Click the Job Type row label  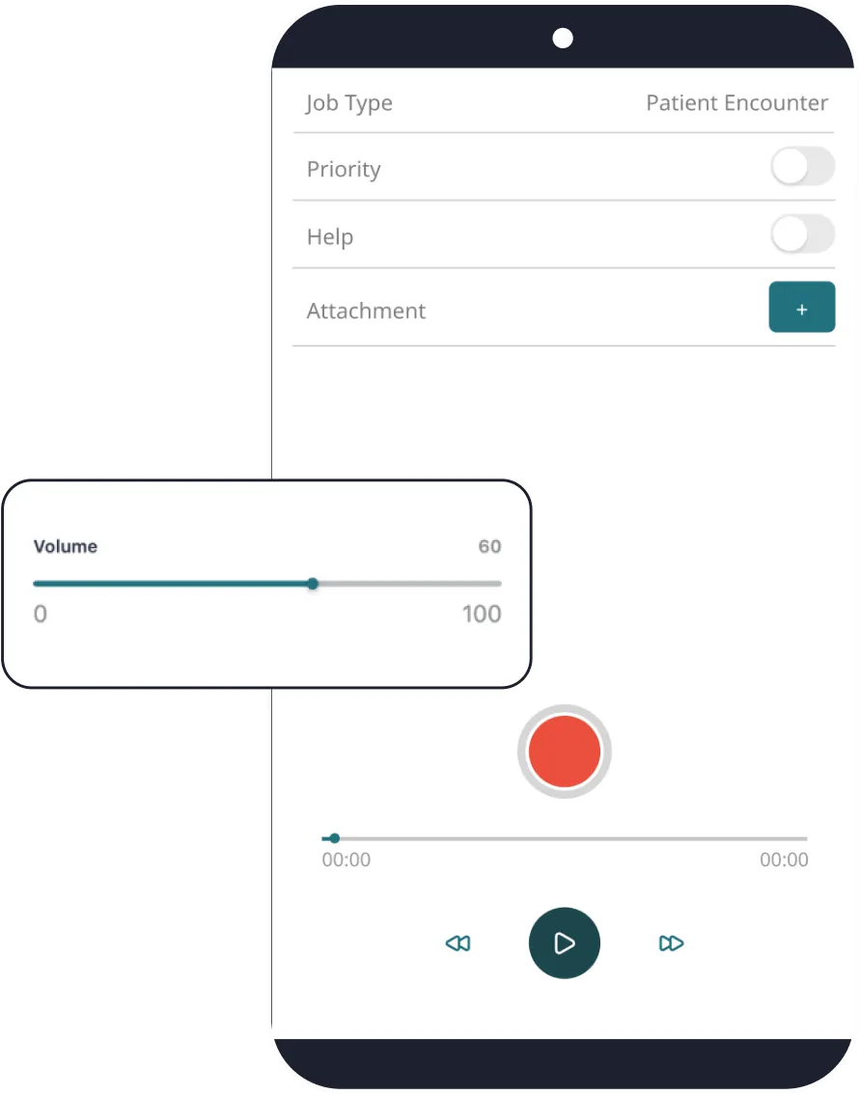(348, 103)
